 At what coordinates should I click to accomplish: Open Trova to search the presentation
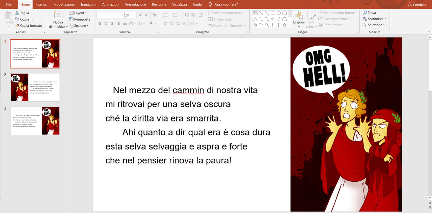pyautogui.click(x=370, y=12)
